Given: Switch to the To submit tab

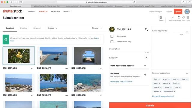Looking at the screenshot, I should click(x=10, y=28).
